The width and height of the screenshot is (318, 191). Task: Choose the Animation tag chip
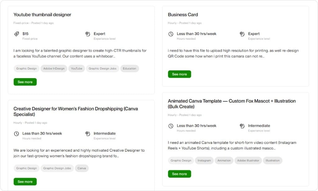tap(224, 161)
